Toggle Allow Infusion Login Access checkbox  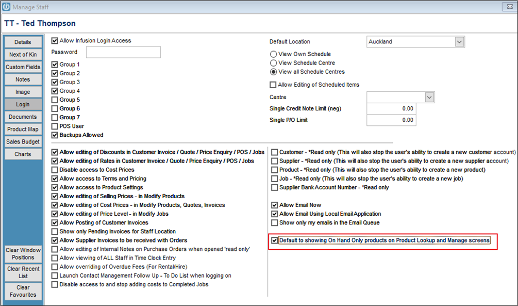pos(55,41)
